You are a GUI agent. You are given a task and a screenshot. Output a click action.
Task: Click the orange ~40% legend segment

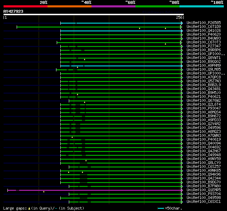coord(69,6)
